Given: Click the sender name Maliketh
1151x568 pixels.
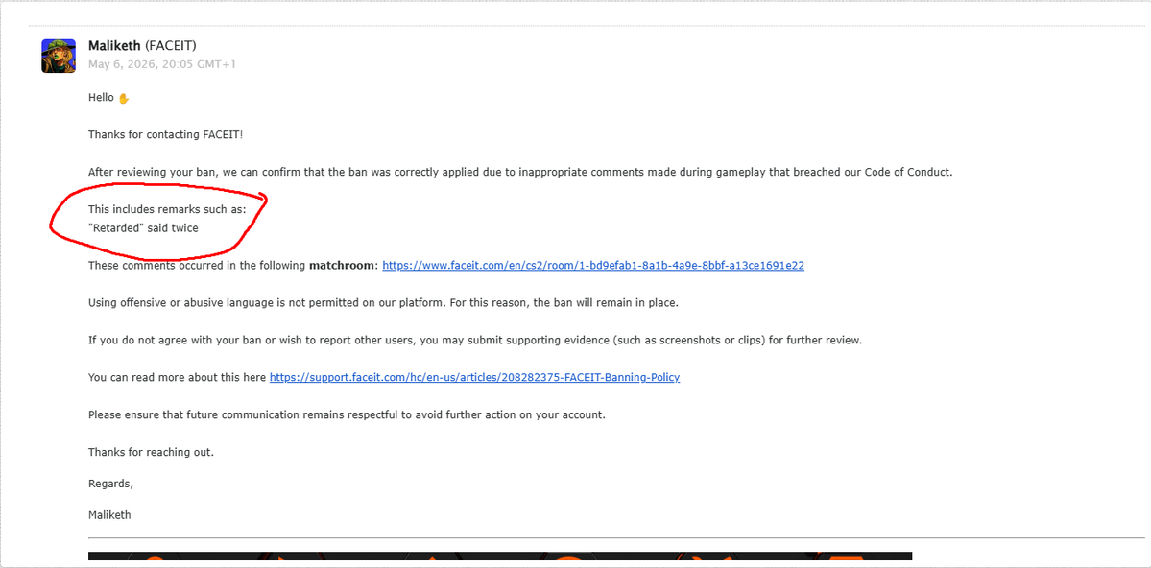Looking at the screenshot, I should 114,46.
